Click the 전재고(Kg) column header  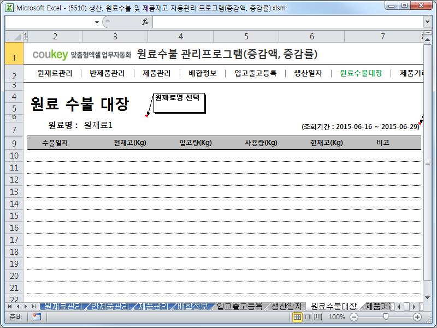(x=130, y=143)
